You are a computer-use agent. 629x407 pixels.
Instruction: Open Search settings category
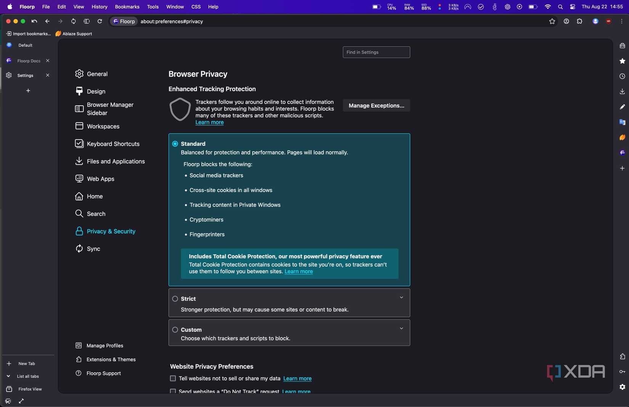90,214
